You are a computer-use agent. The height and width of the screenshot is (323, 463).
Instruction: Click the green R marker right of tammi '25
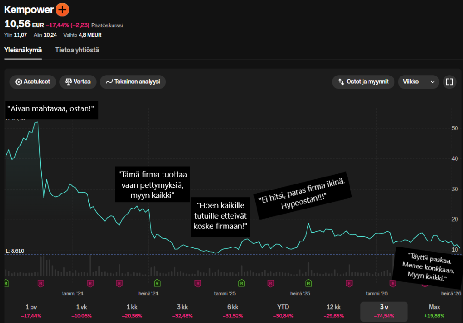tap(242, 284)
